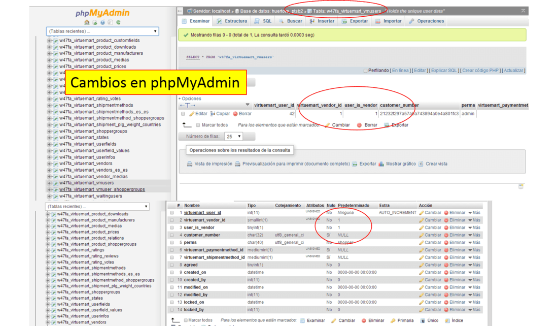Copy the result row using Copiar
558x326 pixels.
click(x=220, y=114)
